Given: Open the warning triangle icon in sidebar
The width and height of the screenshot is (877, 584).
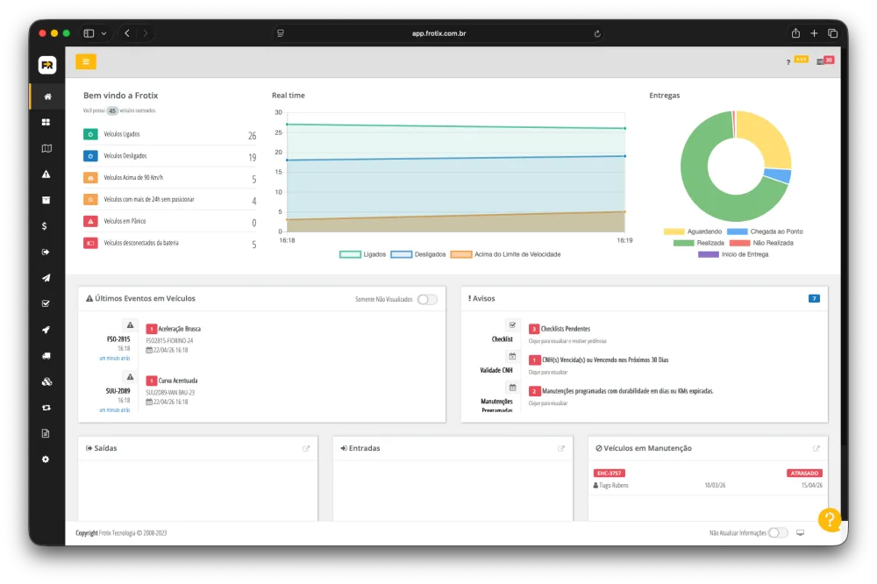Looking at the screenshot, I should (46, 174).
